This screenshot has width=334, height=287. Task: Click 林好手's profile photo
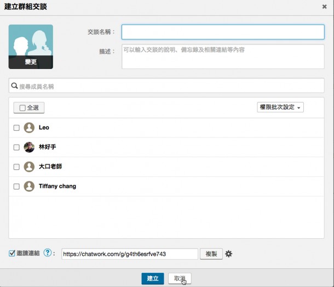click(x=29, y=147)
